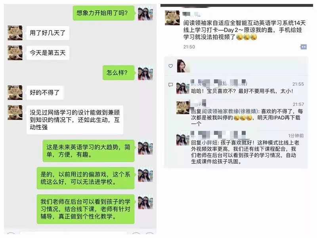The width and height of the screenshot is (317, 238).
Task: Click the '阅读领袖家教缘(徐雅婧)' name link in reply
Action: click(x=230, y=111)
